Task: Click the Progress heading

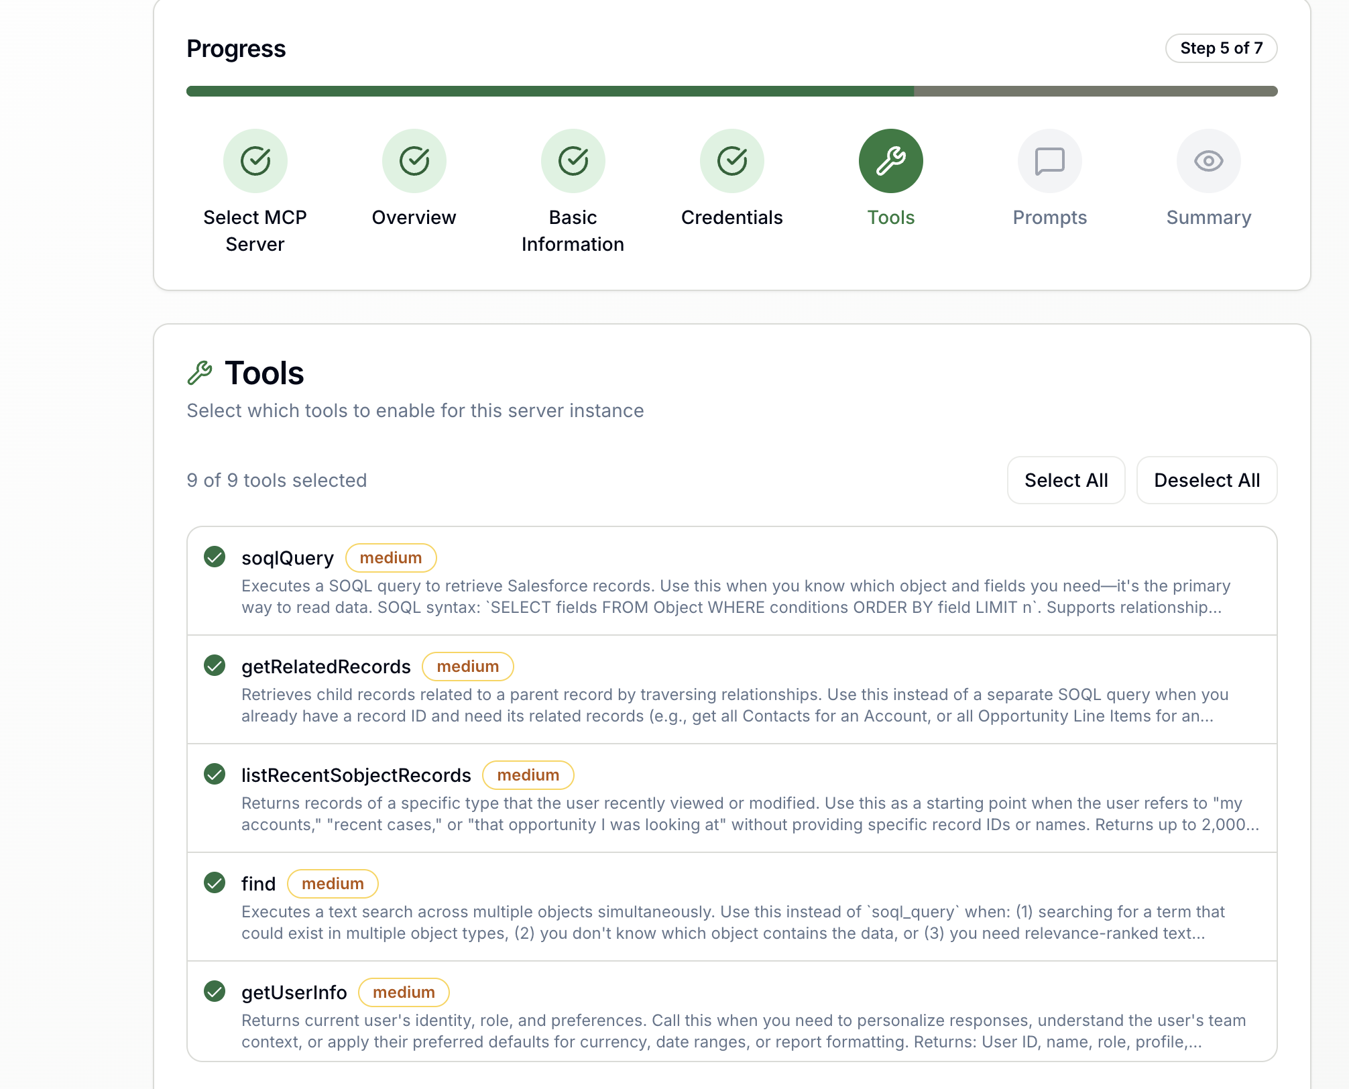Action: (x=236, y=49)
